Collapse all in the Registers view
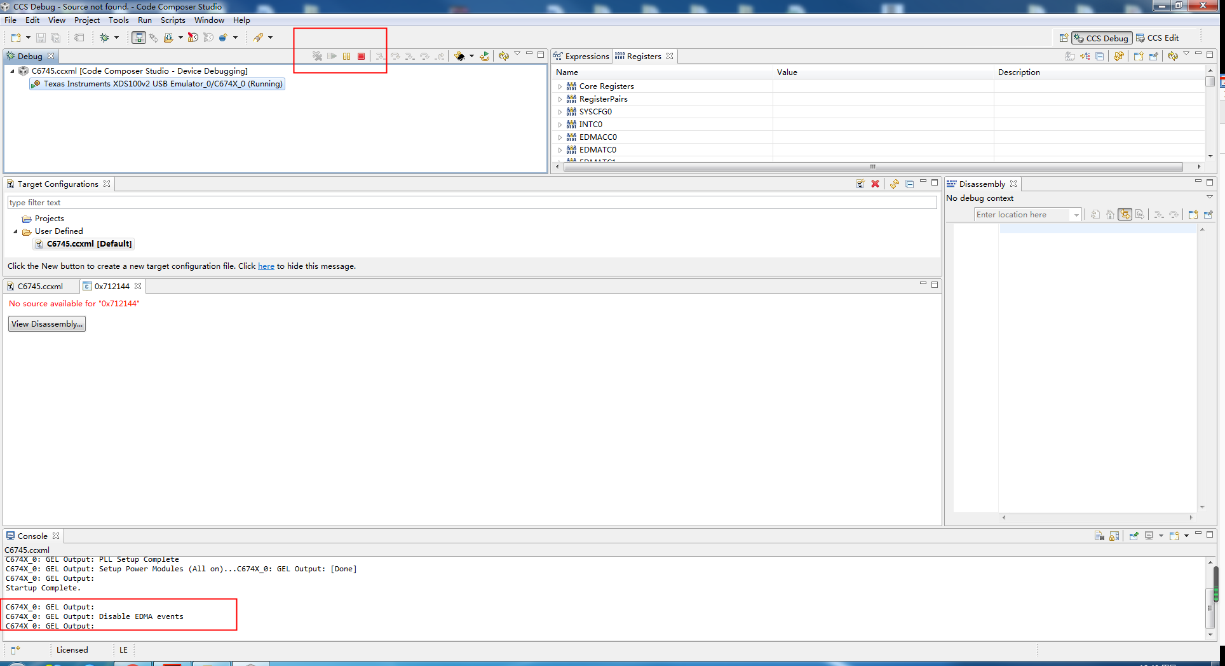This screenshot has height=666, width=1225. tap(1100, 56)
